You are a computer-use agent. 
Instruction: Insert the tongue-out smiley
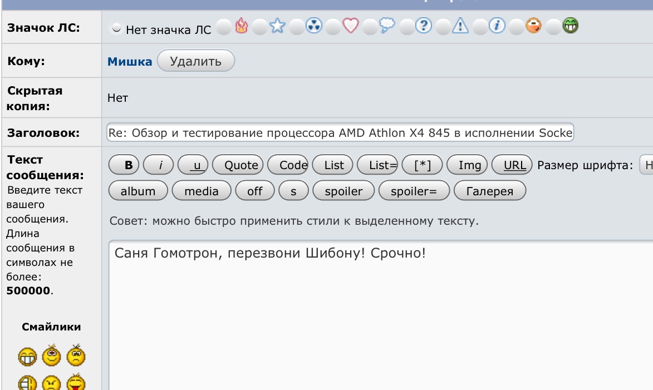click(x=76, y=383)
